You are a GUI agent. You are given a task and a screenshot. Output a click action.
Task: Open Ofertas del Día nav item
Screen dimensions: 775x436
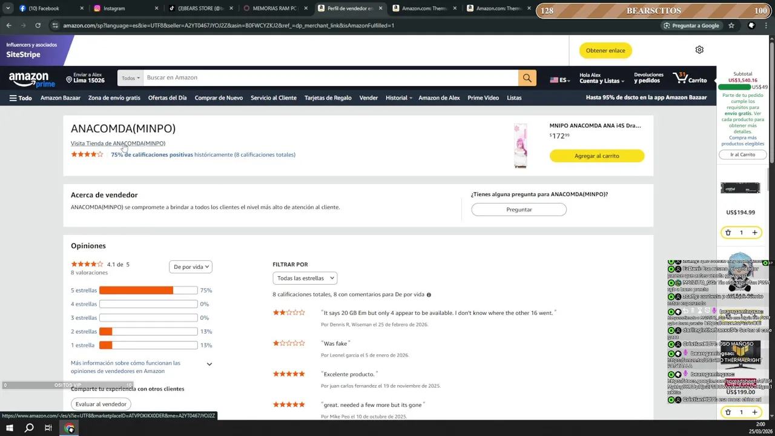(x=167, y=97)
